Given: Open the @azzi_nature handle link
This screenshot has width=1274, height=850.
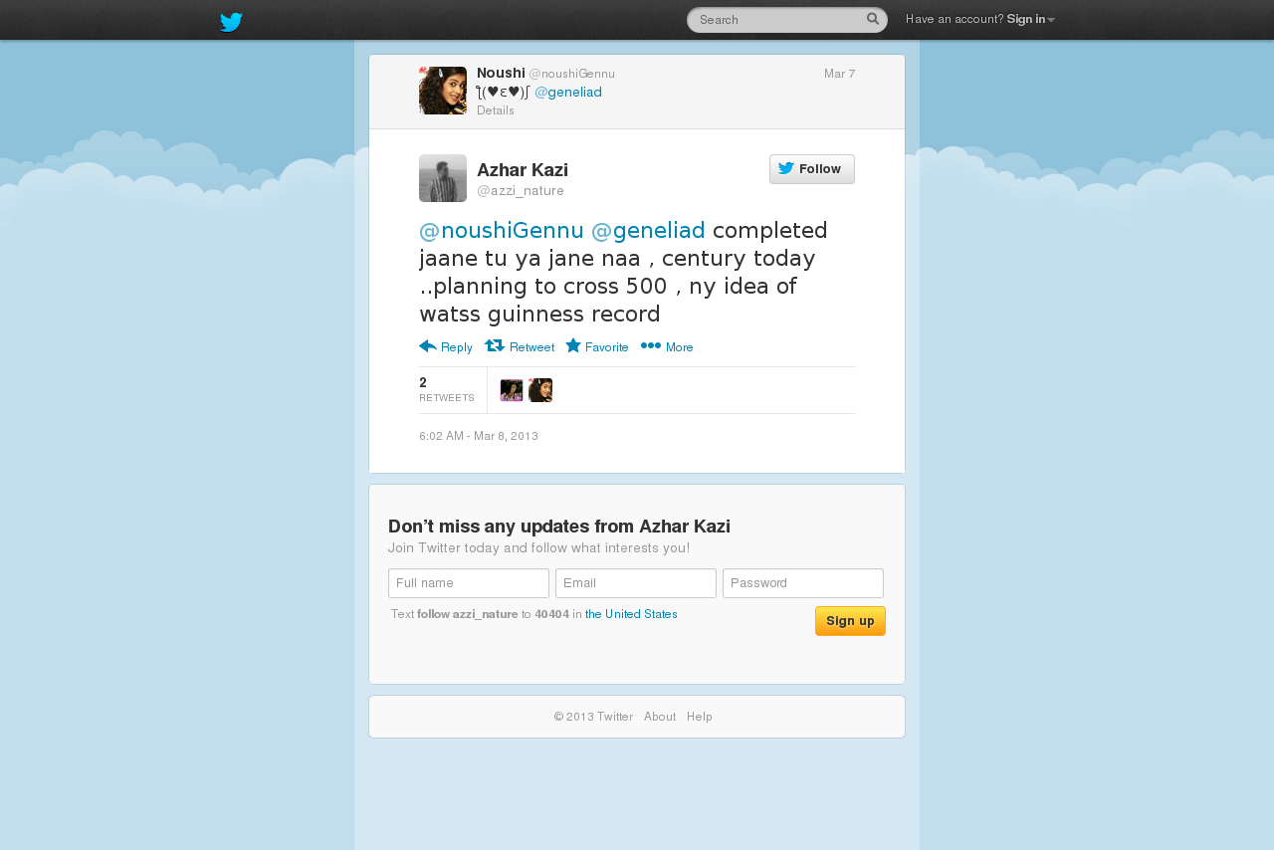Looking at the screenshot, I should [x=521, y=191].
